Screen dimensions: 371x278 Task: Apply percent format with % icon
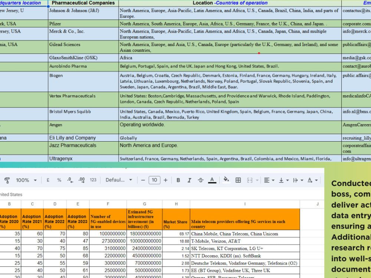pyautogui.click(x=59, y=180)
